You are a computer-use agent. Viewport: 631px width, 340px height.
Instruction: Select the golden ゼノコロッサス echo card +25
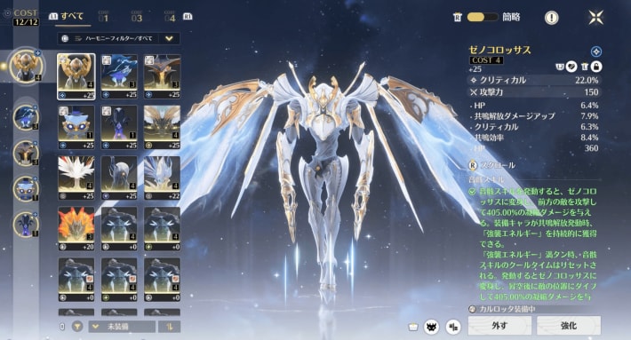(76, 76)
